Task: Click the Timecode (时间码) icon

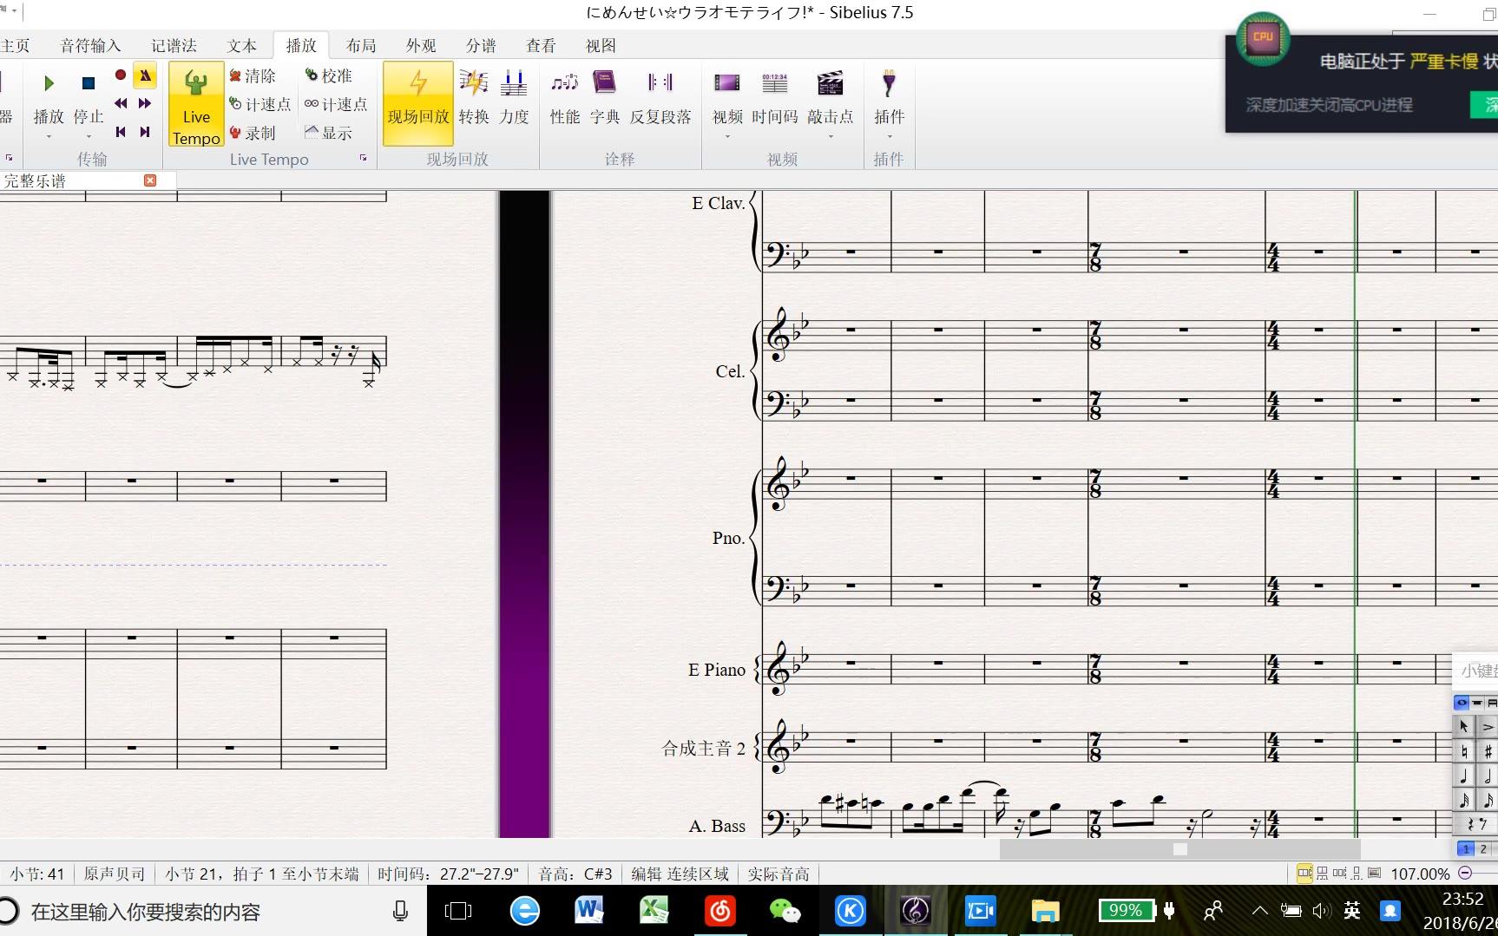Action: [x=774, y=97]
